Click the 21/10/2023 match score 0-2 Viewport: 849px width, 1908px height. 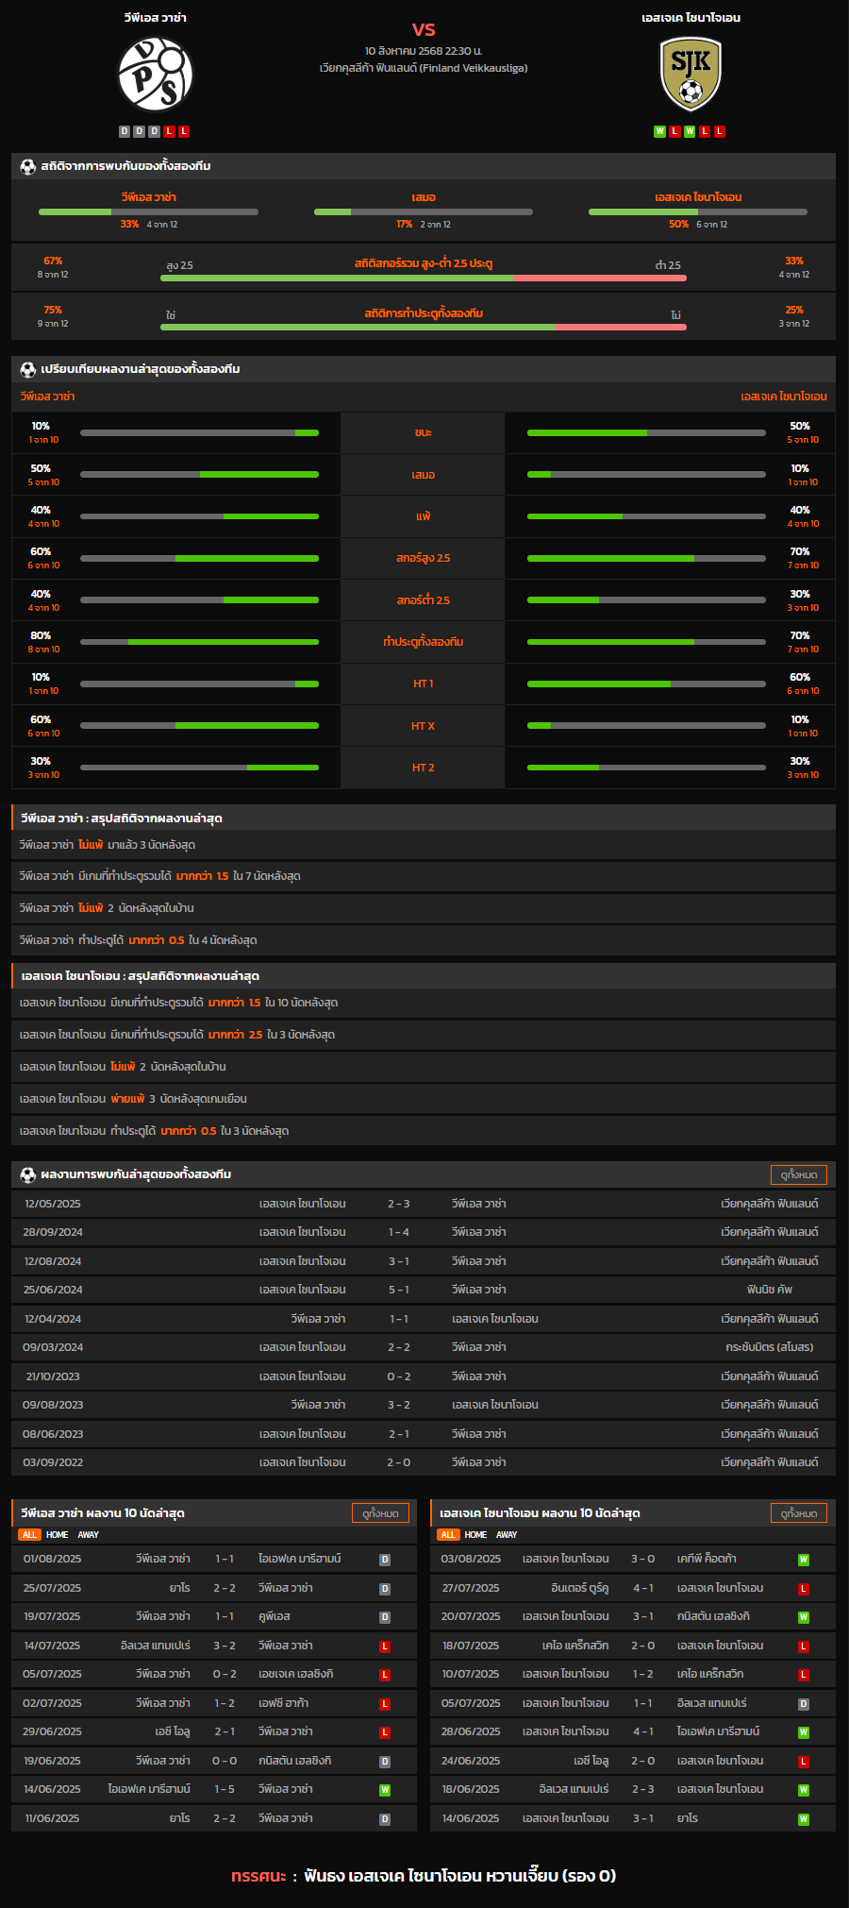pos(398,1376)
